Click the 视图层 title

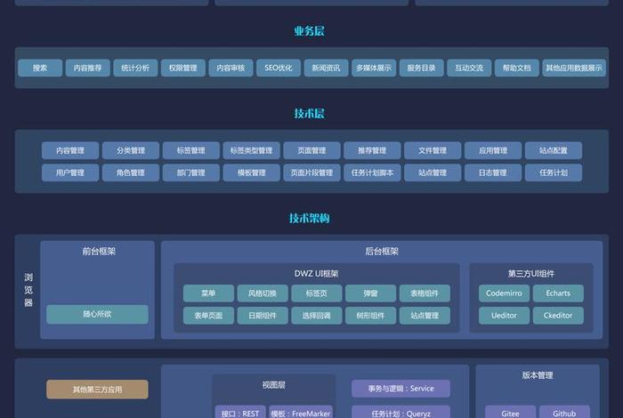click(274, 385)
